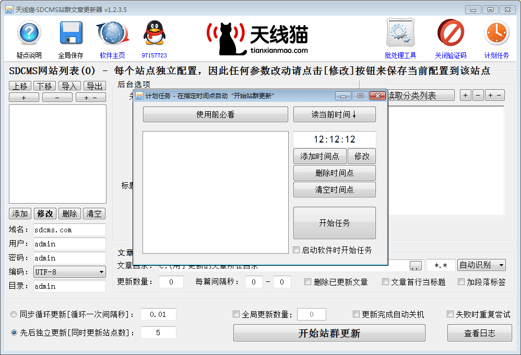The width and height of the screenshot is (521, 355).
Task: Click the 添加 site button
Action: (20, 214)
